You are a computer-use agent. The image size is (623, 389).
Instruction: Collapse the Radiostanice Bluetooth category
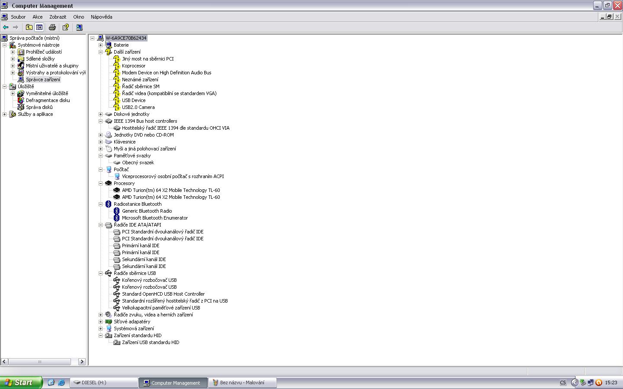[x=100, y=204]
